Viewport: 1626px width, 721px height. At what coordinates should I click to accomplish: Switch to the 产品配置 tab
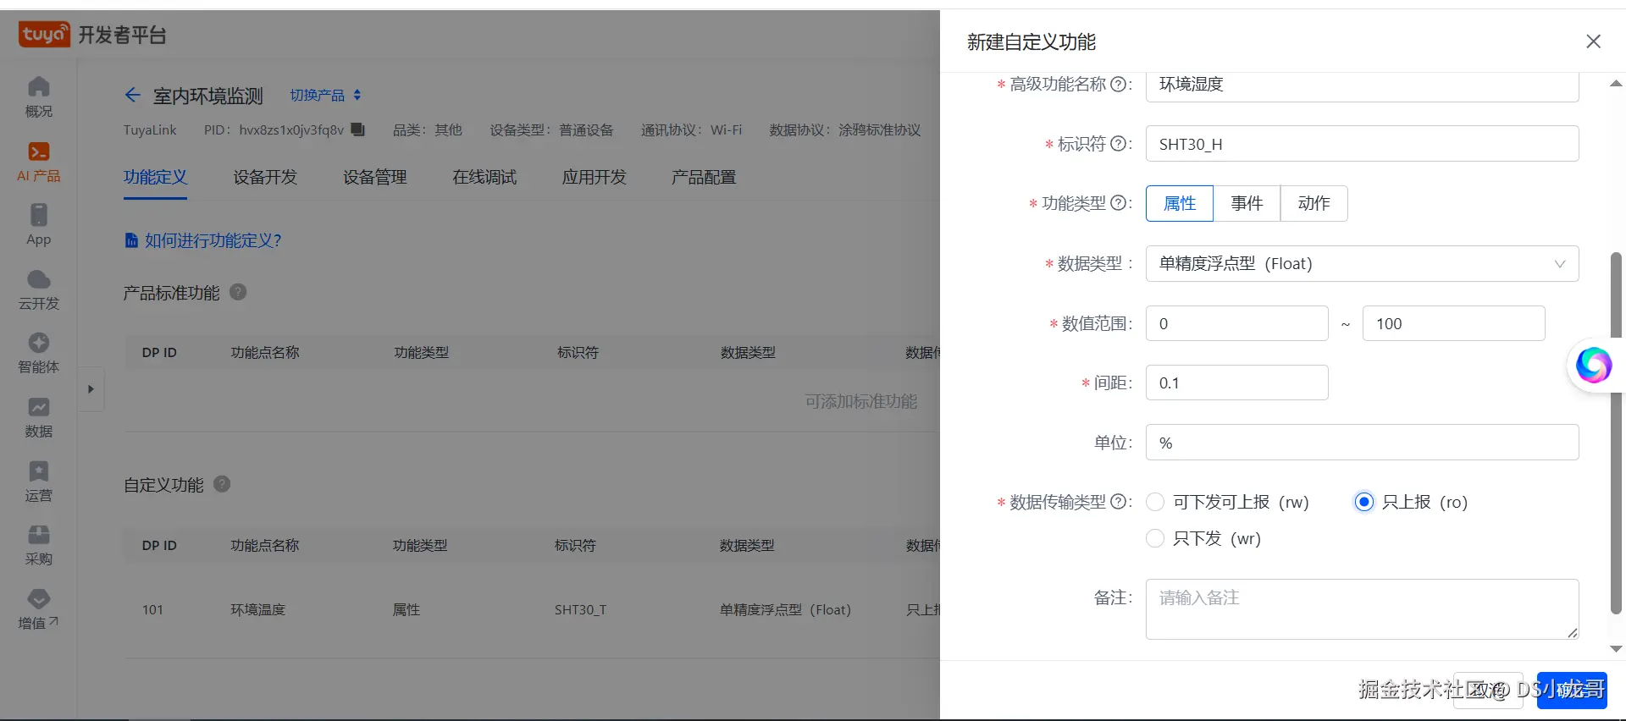point(704,177)
